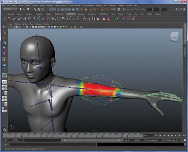The height and width of the screenshot is (152, 188).
Task: Open the Constrain menu
Action: (112, 5)
